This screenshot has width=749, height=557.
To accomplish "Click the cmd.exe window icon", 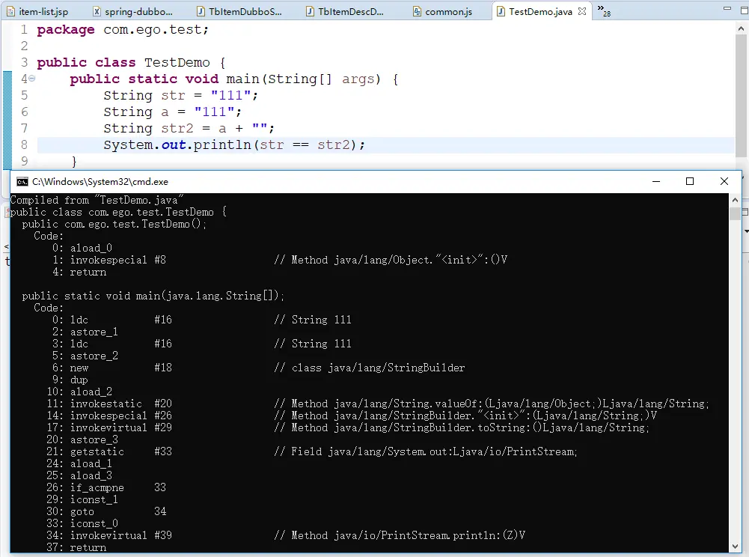I will (22, 182).
